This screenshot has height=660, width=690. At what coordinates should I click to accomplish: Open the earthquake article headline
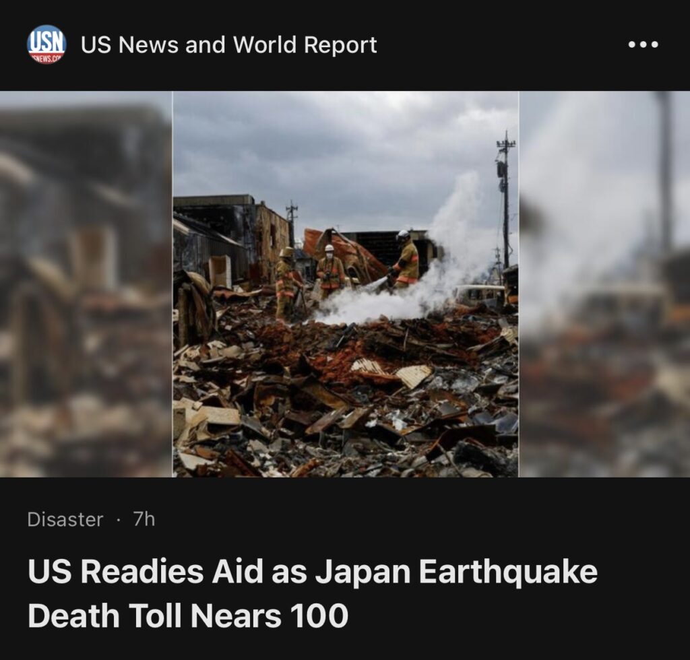[x=313, y=593]
